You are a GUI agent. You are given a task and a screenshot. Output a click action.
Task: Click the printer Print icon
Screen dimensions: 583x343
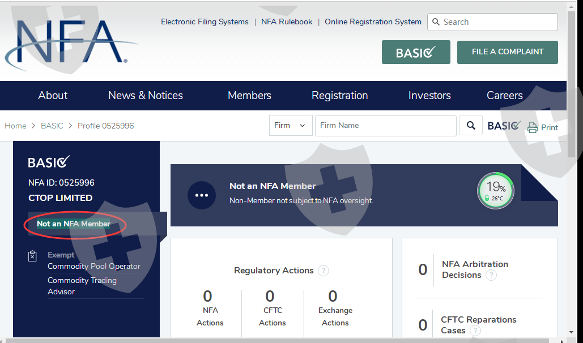point(533,127)
